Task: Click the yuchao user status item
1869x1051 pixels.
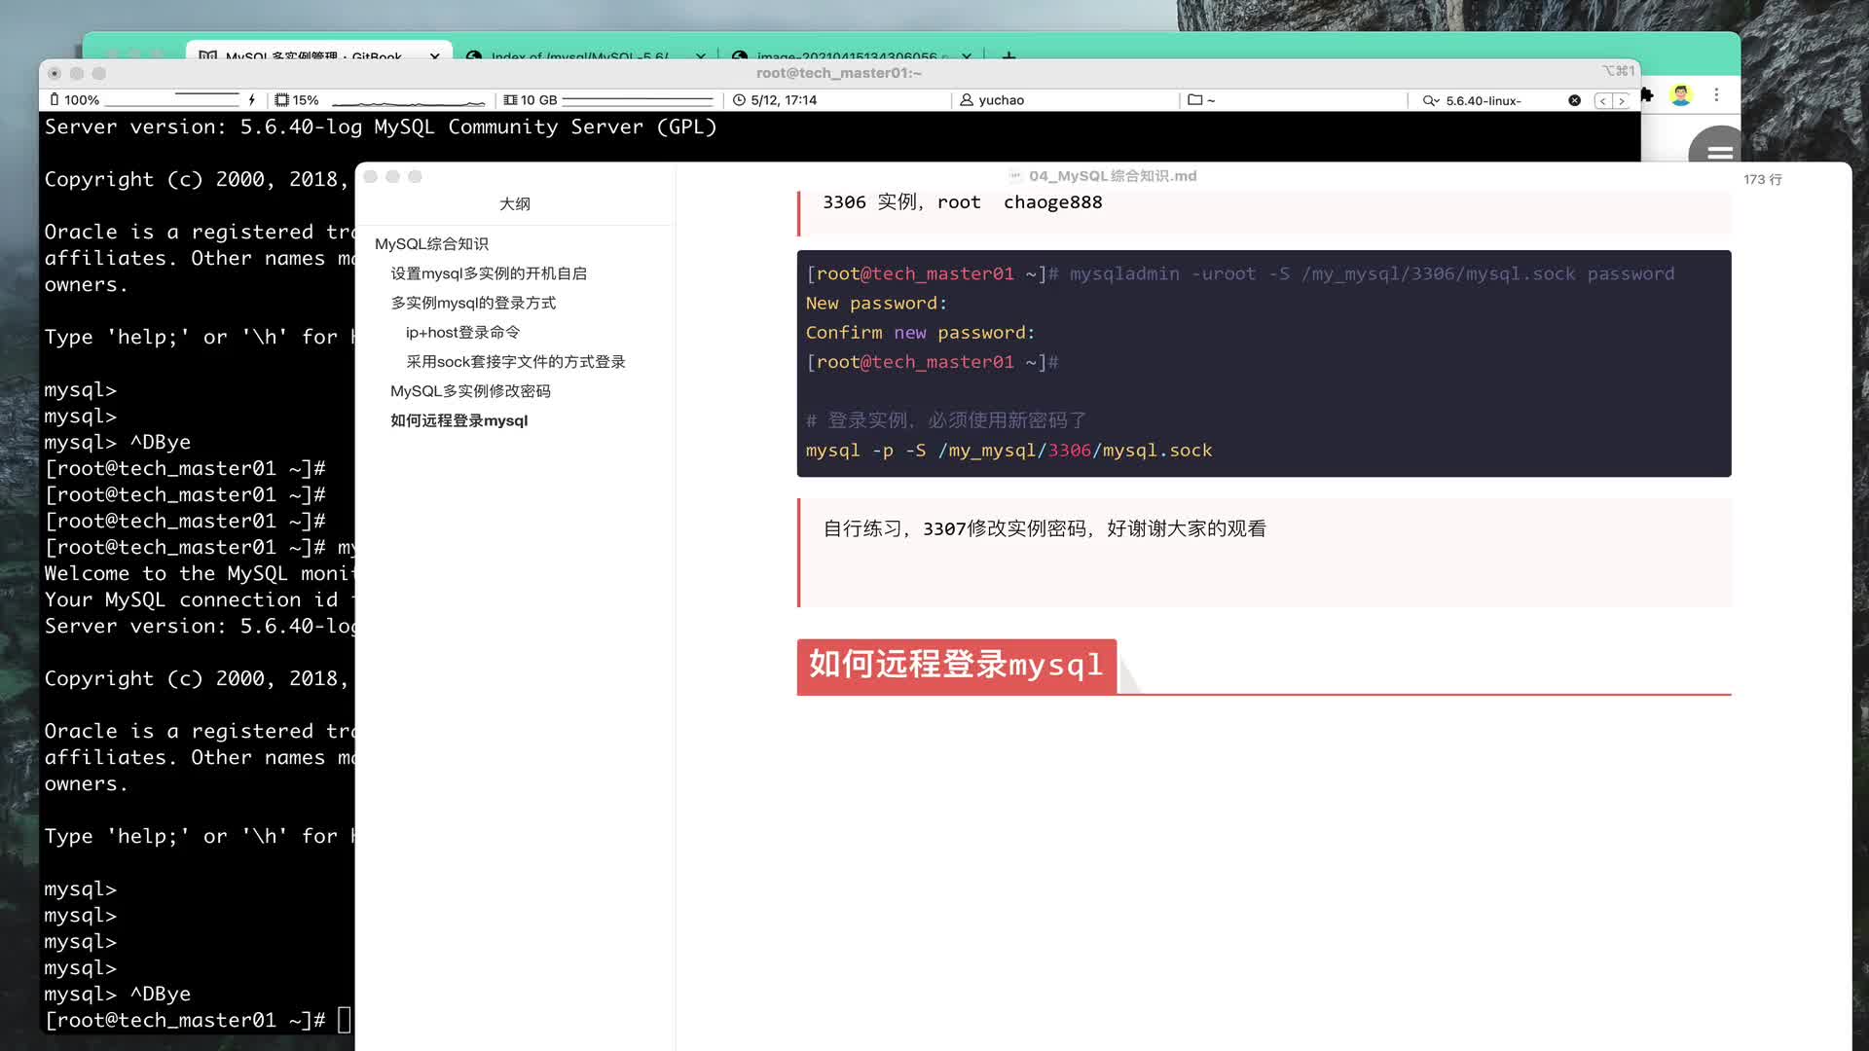Action: pos(992,100)
